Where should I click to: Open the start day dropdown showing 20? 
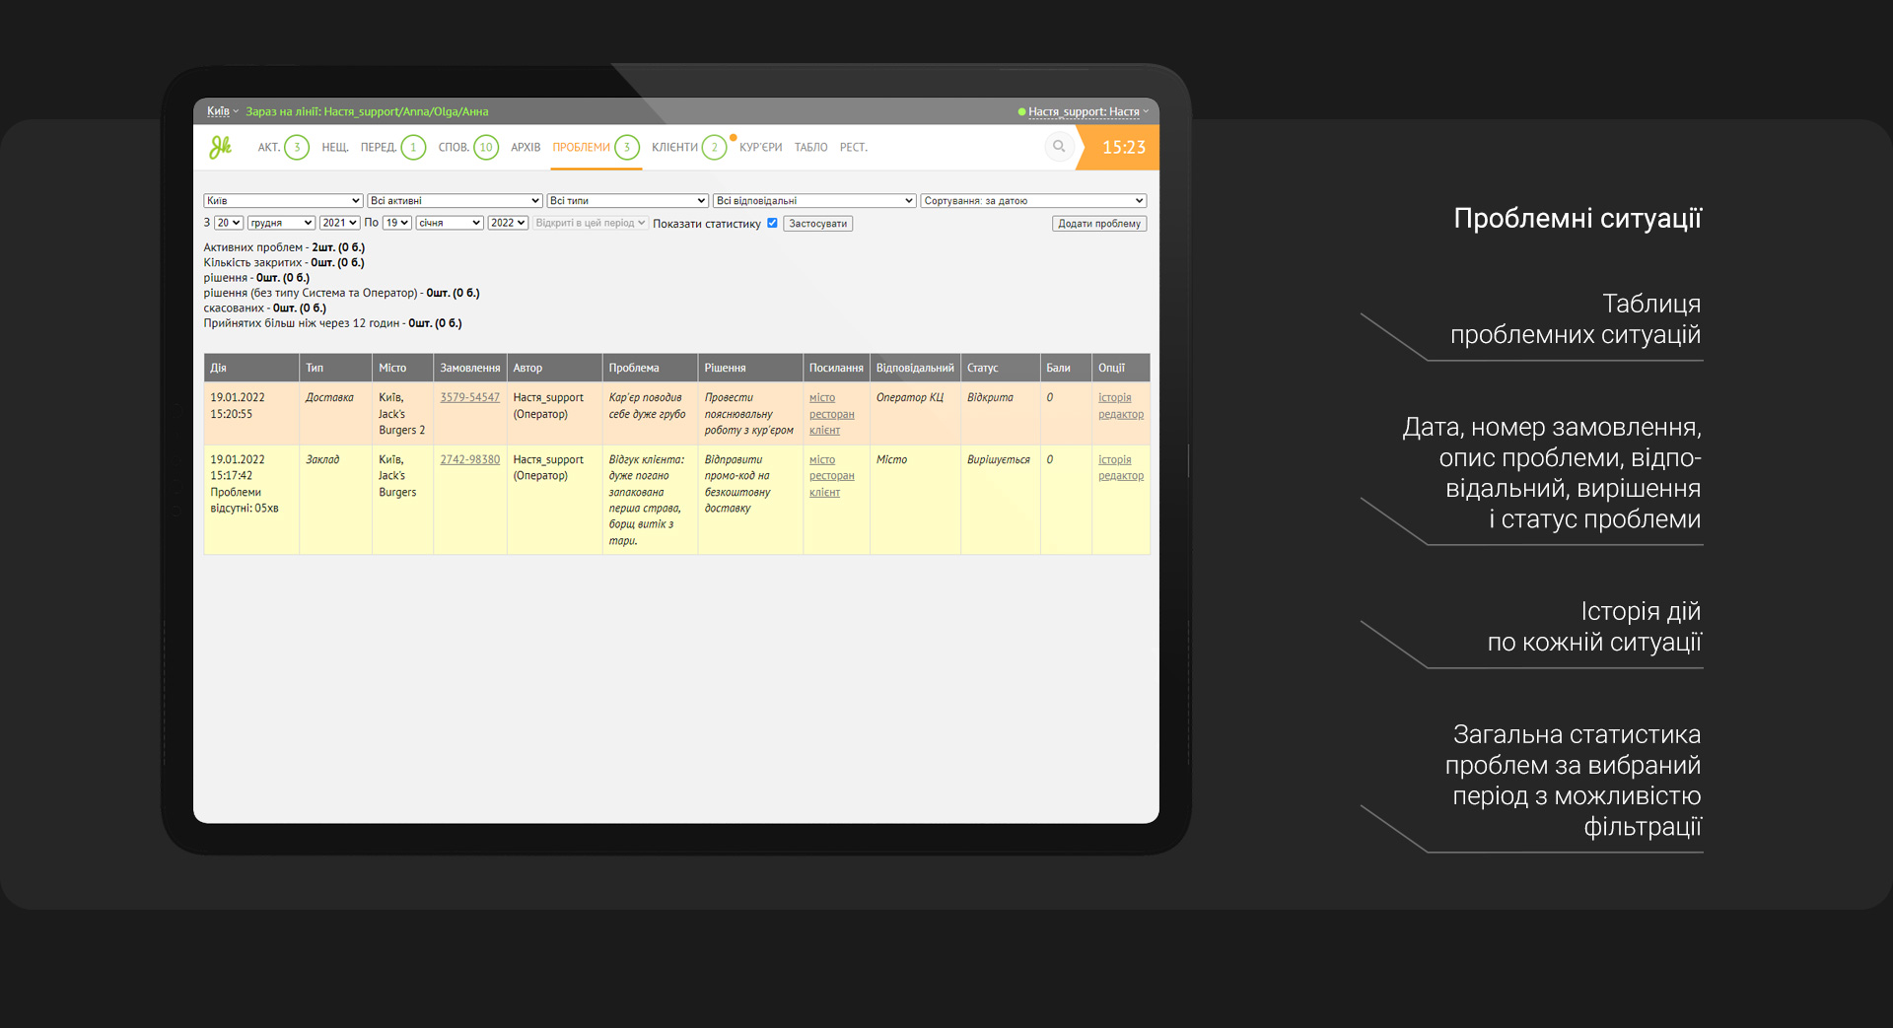[x=229, y=223]
